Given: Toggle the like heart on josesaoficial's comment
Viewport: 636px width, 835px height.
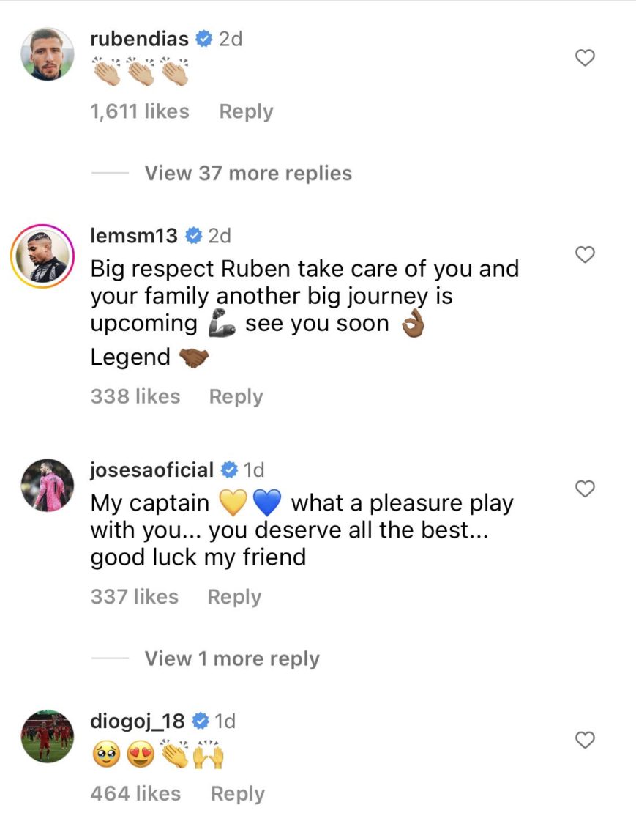Looking at the screenshot, I should click(x=585, y=489).
